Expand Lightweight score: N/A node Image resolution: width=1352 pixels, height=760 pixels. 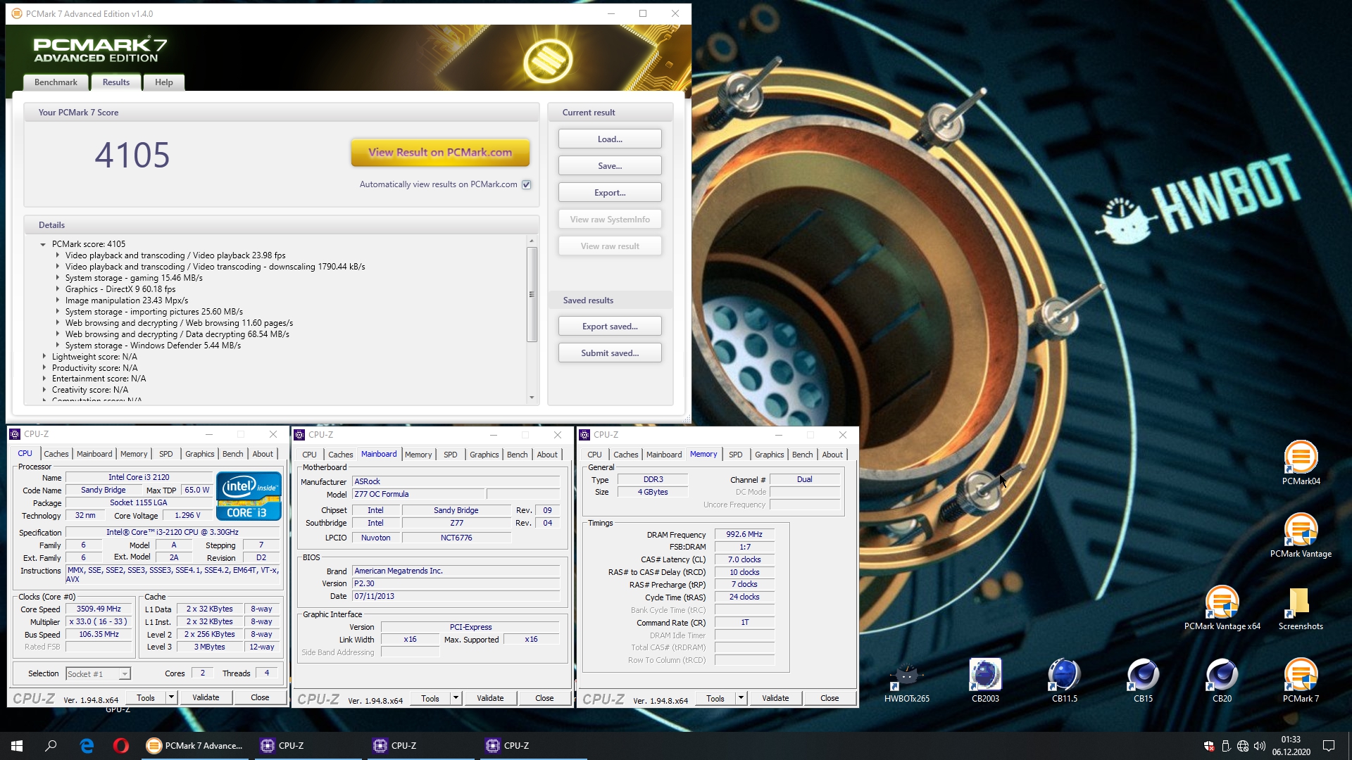point(44,357)
